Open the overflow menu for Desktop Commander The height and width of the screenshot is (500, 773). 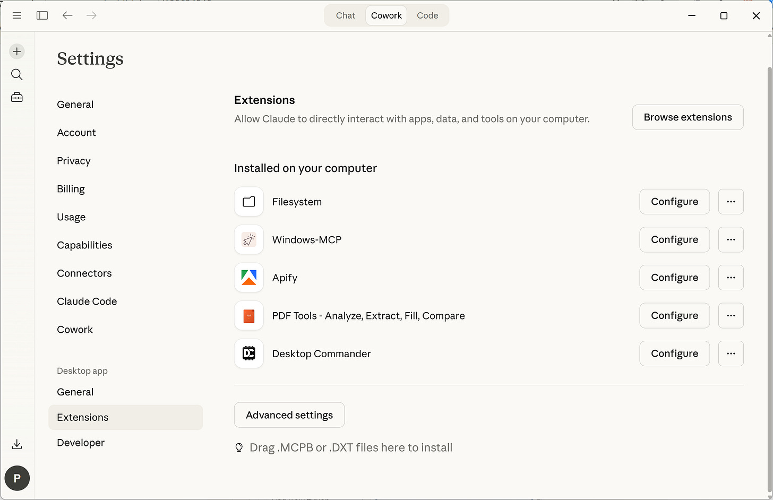[x=731, y=354]
